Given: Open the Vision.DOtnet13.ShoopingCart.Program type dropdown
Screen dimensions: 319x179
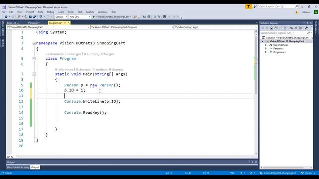Looking at the screenshot, I should [x=173, y=27].
